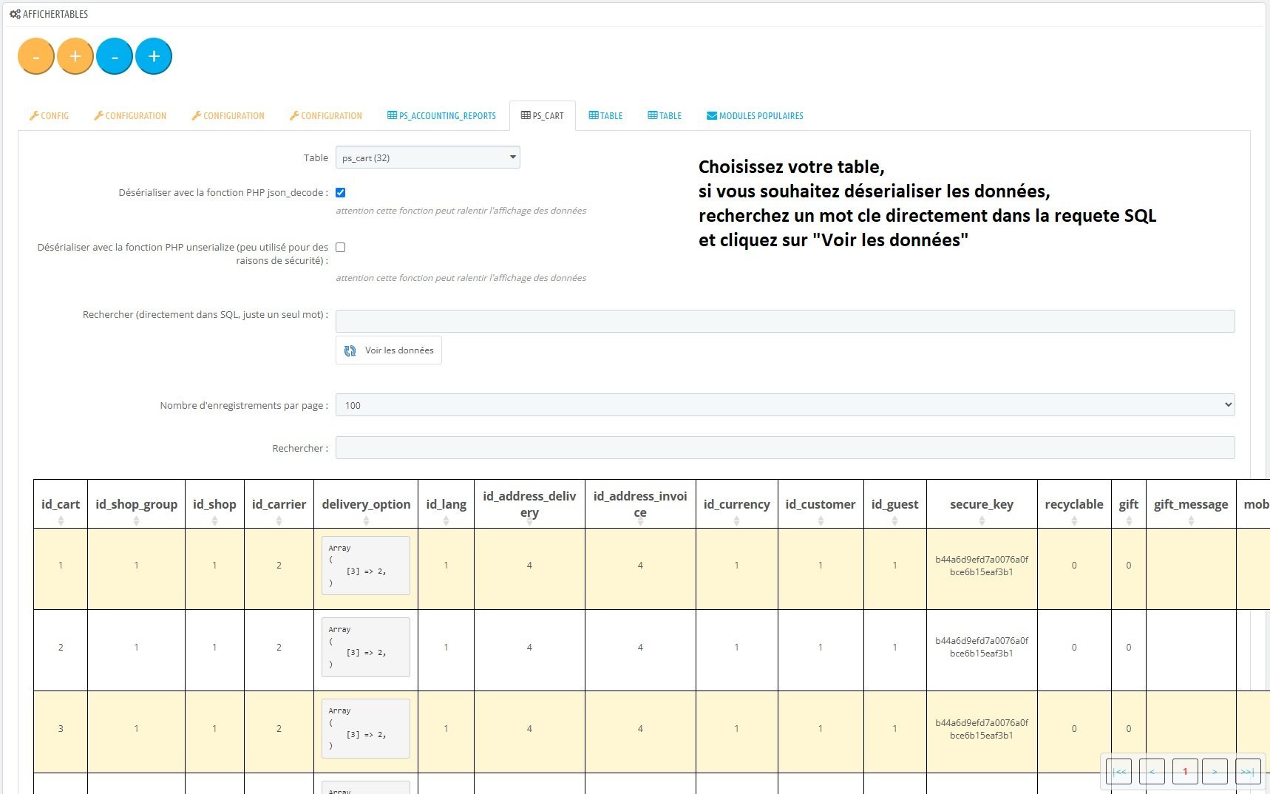Select page 1 in the pagination
Viewport: 1270px width, 794px height.
[x=1185, y=772]
